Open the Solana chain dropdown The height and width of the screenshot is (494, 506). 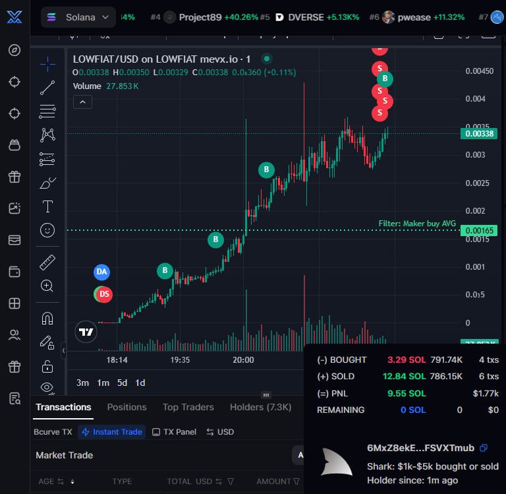point(78,17)
